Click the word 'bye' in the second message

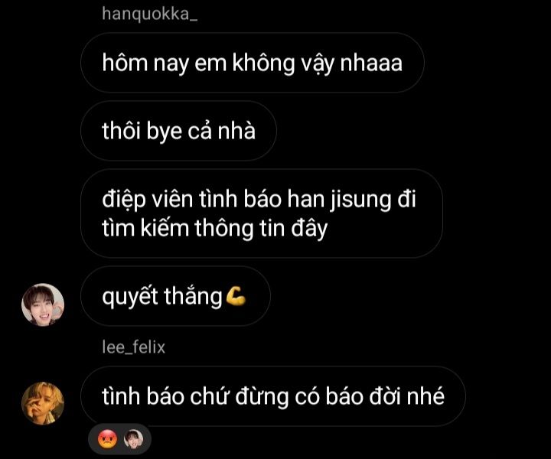pyautogui.click(x=165, y=132)
